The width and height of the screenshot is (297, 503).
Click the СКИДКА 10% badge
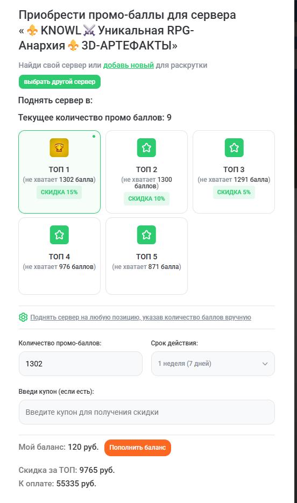[x=146, y=199]
